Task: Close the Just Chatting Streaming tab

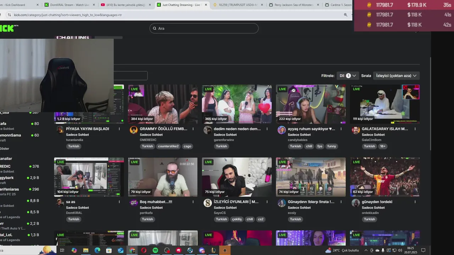Action: coord(205,5)
